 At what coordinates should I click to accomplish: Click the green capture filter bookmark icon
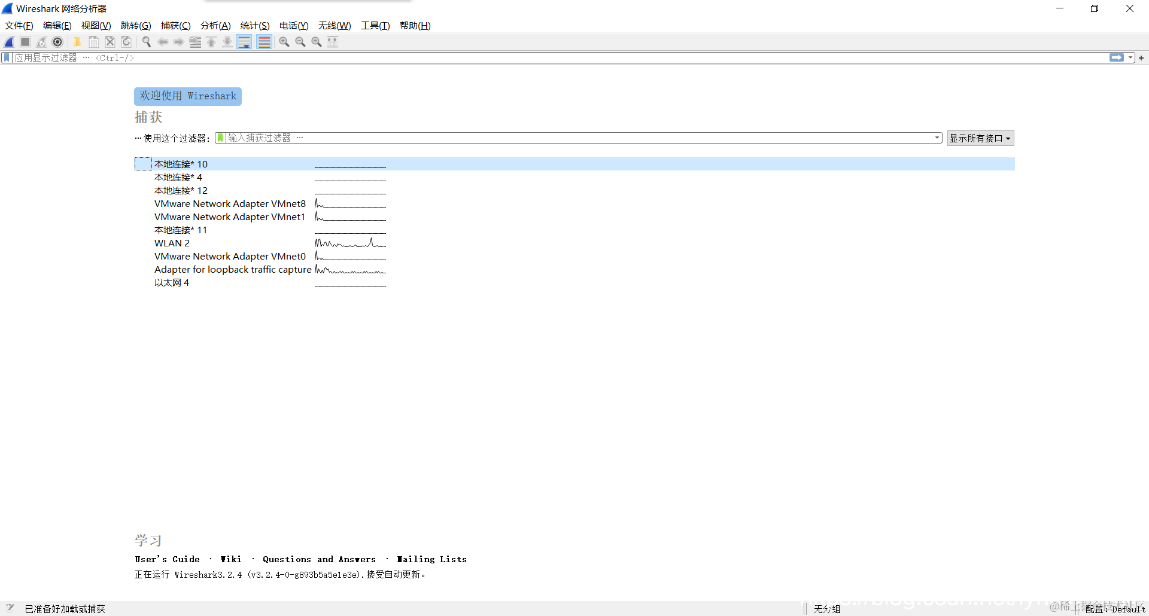coord(220,138)
